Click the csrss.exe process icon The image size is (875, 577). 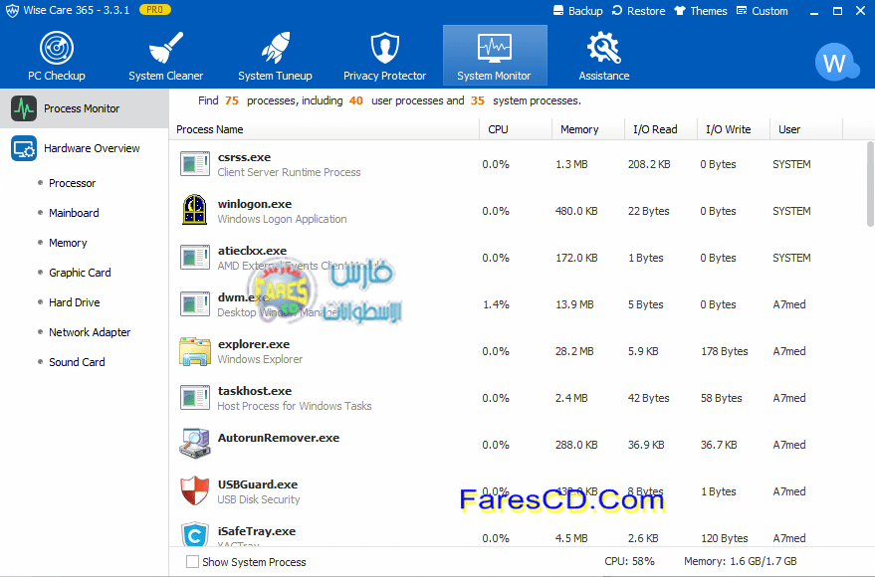(195, 164)
